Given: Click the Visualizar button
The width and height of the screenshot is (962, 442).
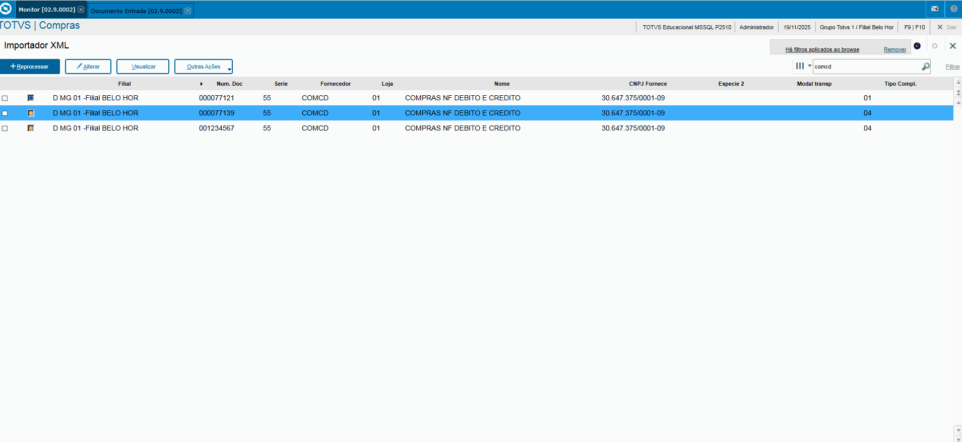Looking at the screenshot, I should [143, 67].
